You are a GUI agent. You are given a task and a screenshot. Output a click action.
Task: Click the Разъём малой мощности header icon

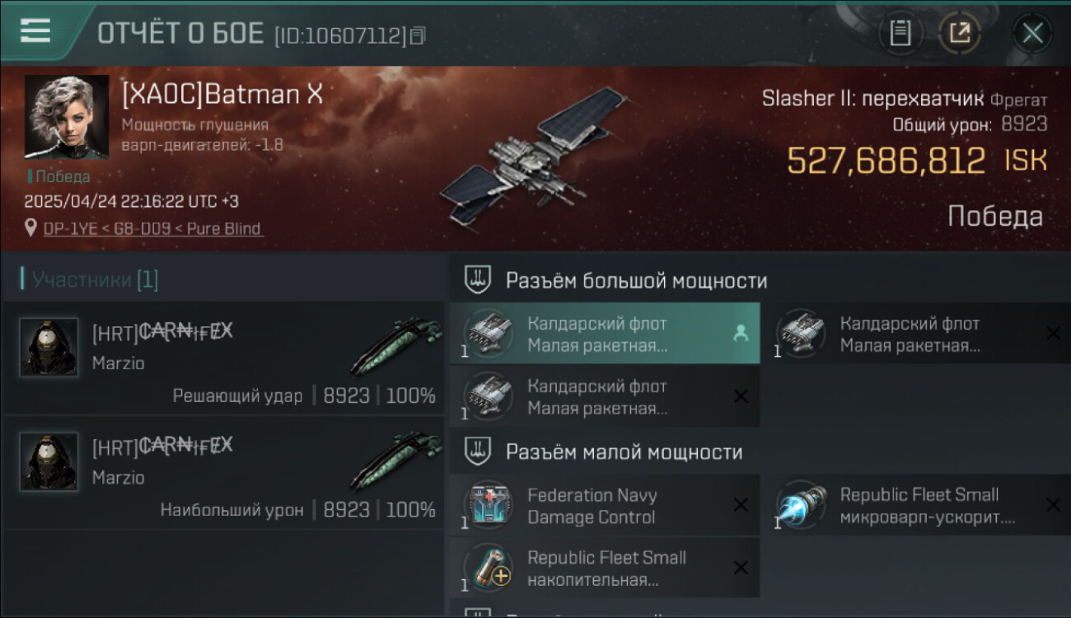coord(479,452)
